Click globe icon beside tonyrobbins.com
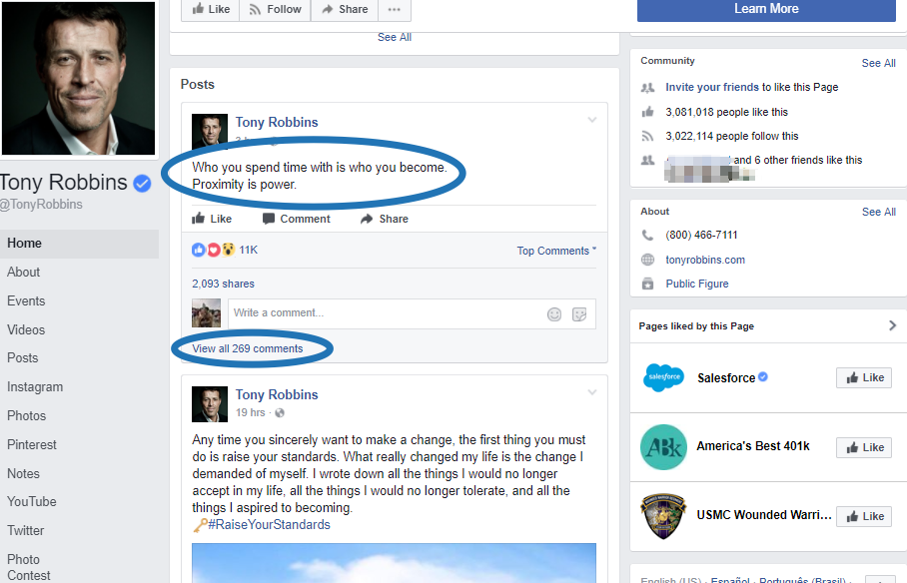 pyautogui.click(x=648, y=260)
